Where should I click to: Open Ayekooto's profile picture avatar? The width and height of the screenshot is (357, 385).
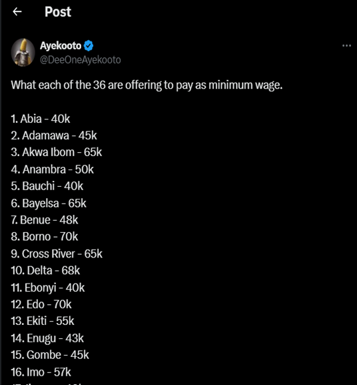click(23, 52)
